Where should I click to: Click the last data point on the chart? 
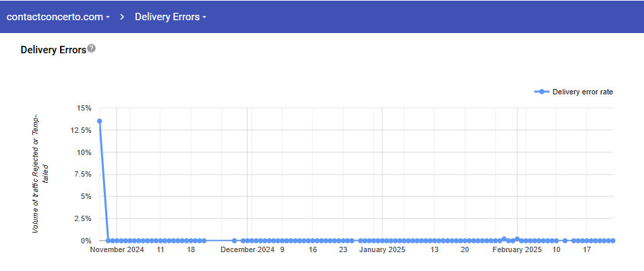(613, 241)
